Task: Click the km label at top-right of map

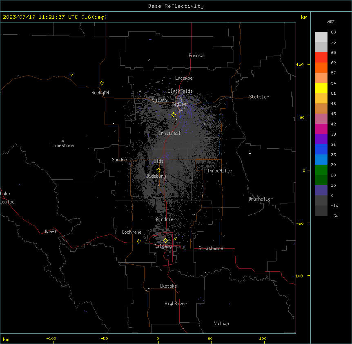Action: 304,17
